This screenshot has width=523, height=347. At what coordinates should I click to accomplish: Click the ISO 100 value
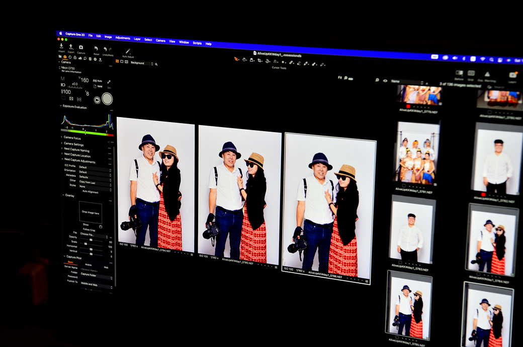tap(66, 91)
